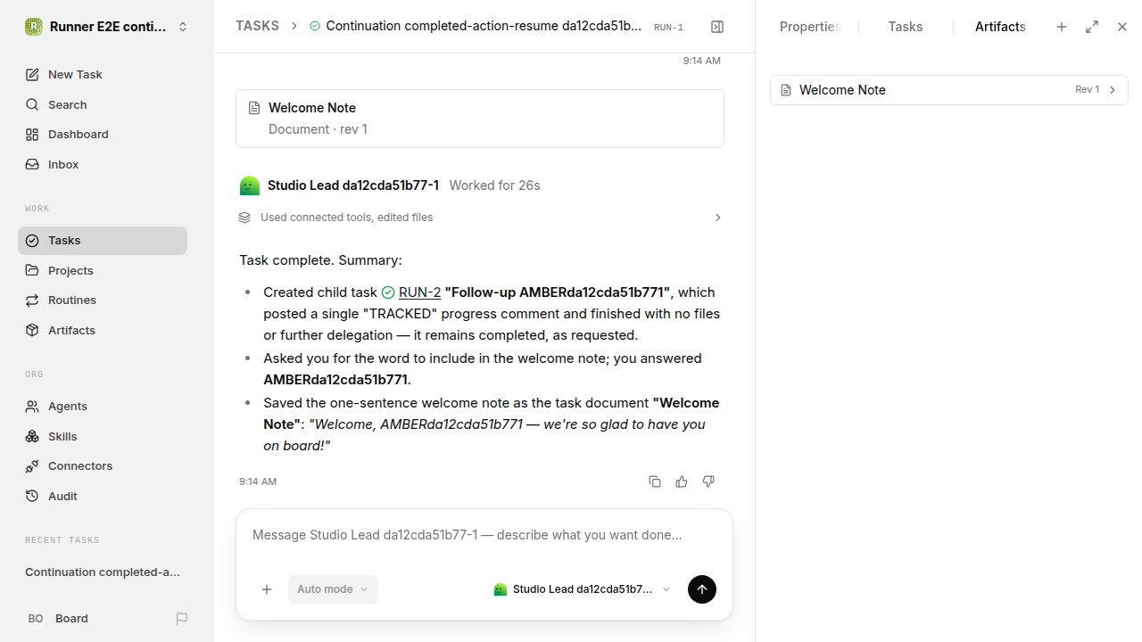The image size is (1142, 642).
Task: Open the Inbox
Action: click(103, 165)
